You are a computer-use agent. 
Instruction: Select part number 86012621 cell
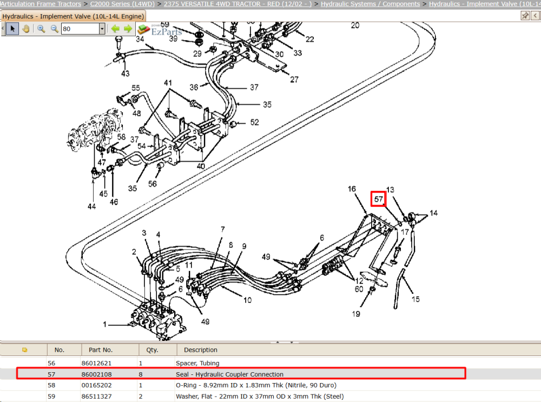[96, 363]
